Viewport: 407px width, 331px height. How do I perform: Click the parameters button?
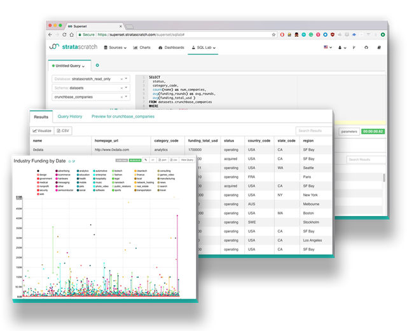(349, 132)
